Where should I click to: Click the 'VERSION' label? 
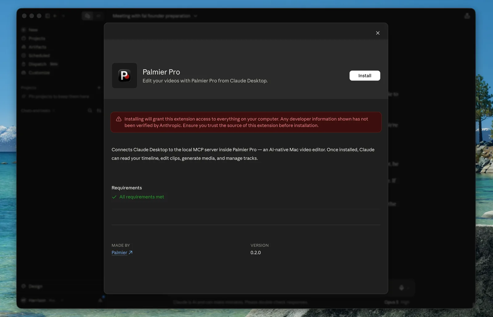tap(259, 245)
